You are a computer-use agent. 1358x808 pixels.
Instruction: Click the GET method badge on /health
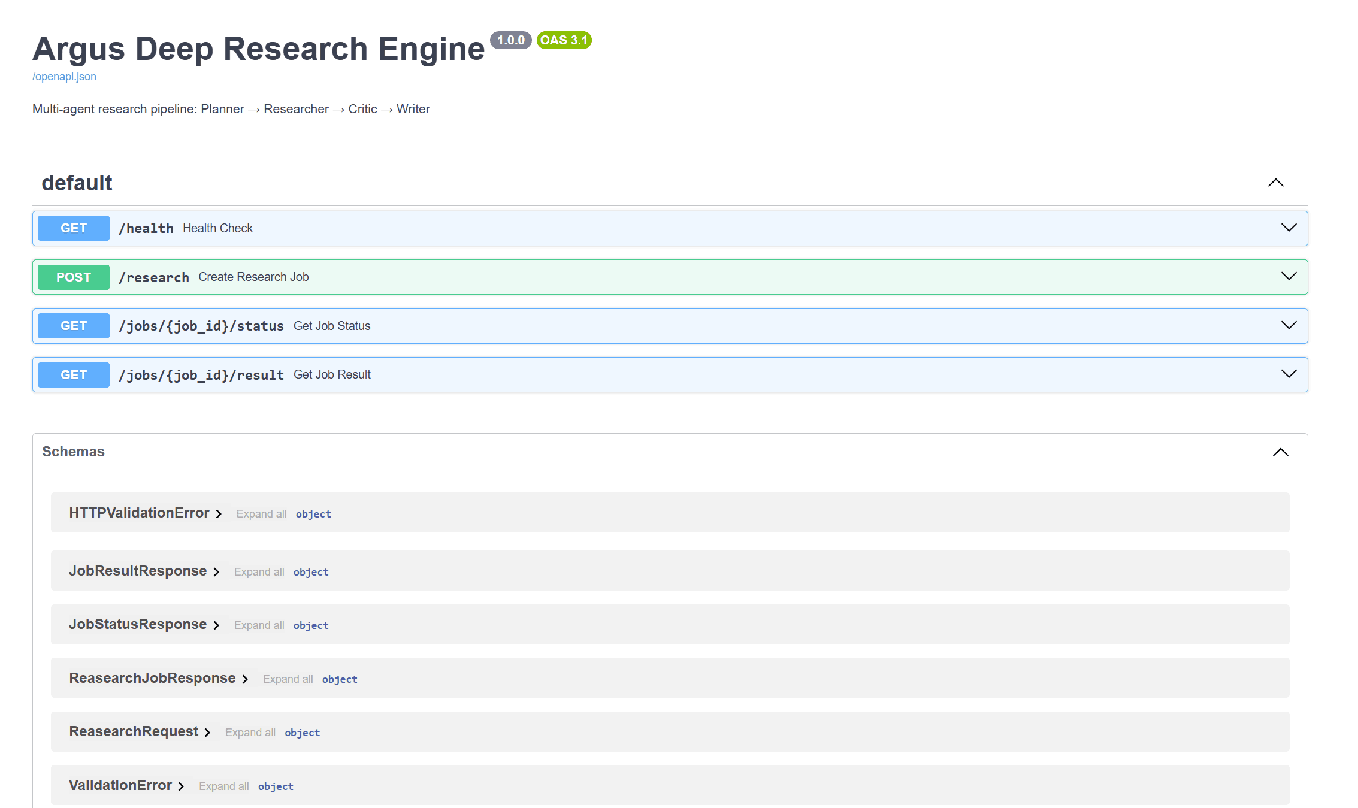coord(73,228)
